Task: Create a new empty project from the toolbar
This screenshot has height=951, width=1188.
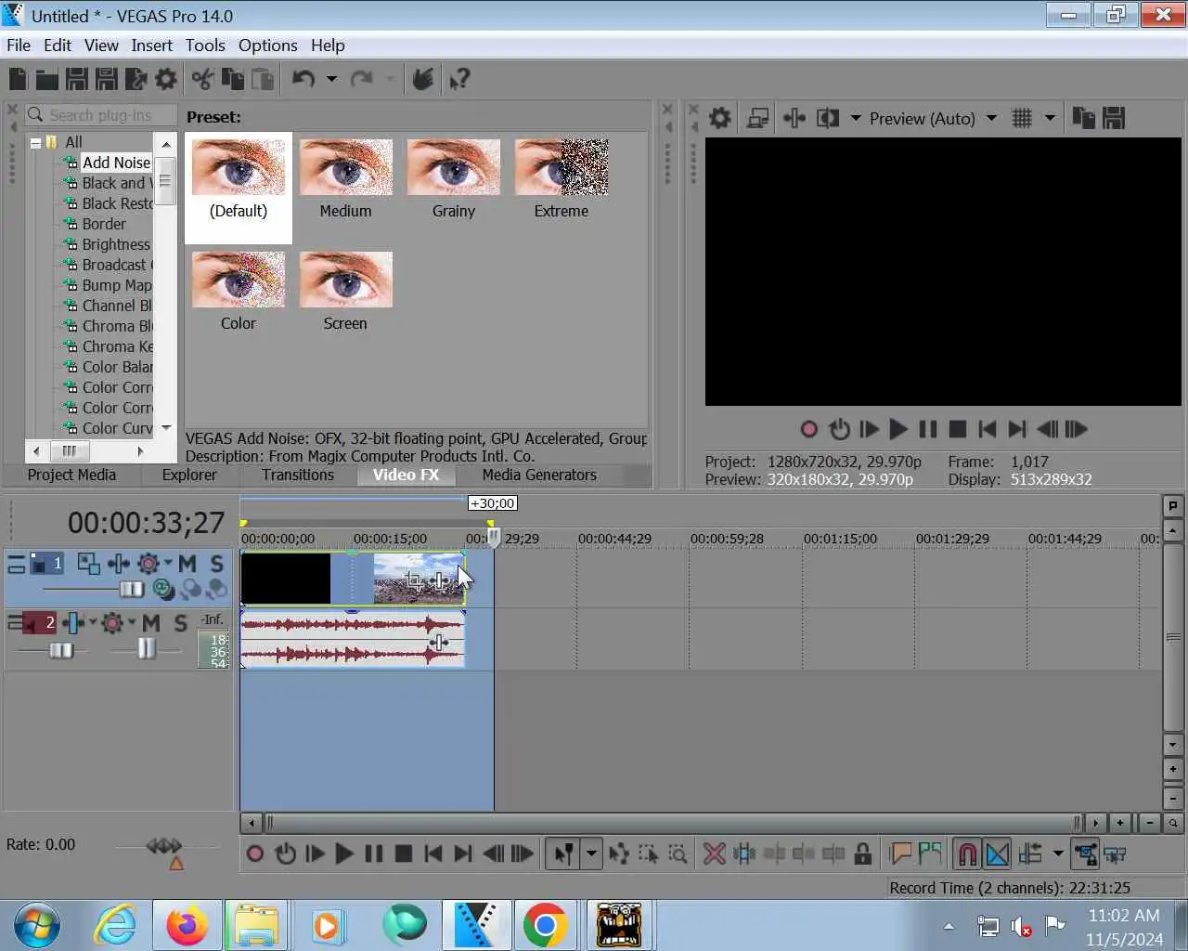Action: (18, 79)
